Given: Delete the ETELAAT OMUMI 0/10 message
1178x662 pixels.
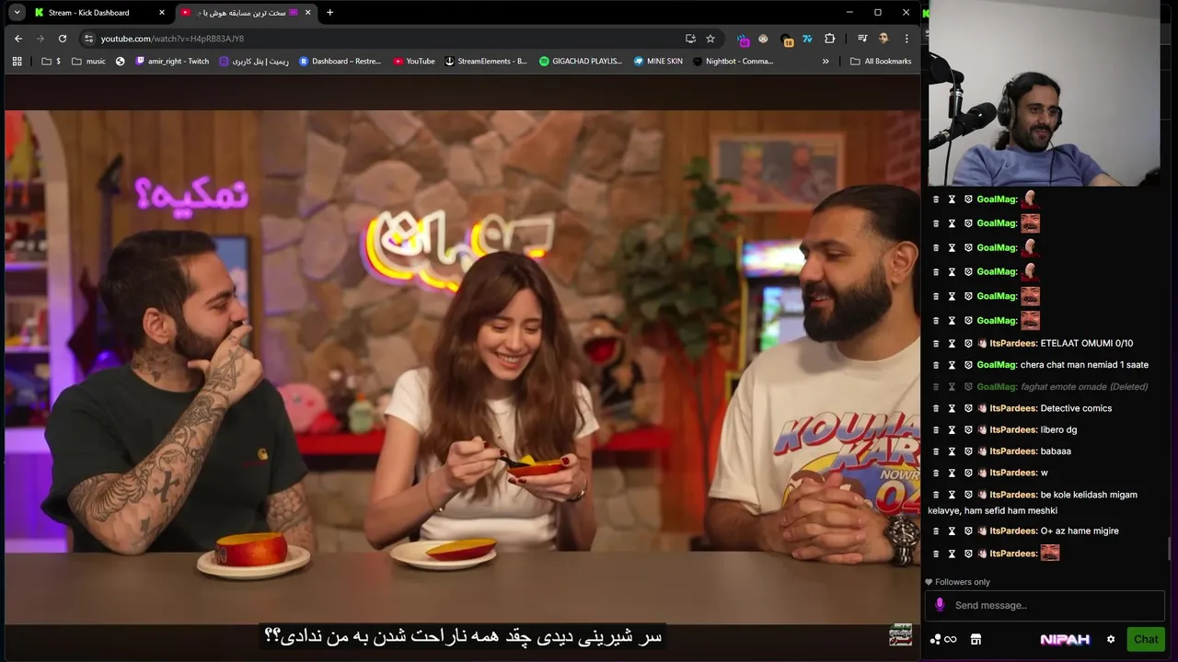Looking at the screenshot, I should tap(936, 343).
